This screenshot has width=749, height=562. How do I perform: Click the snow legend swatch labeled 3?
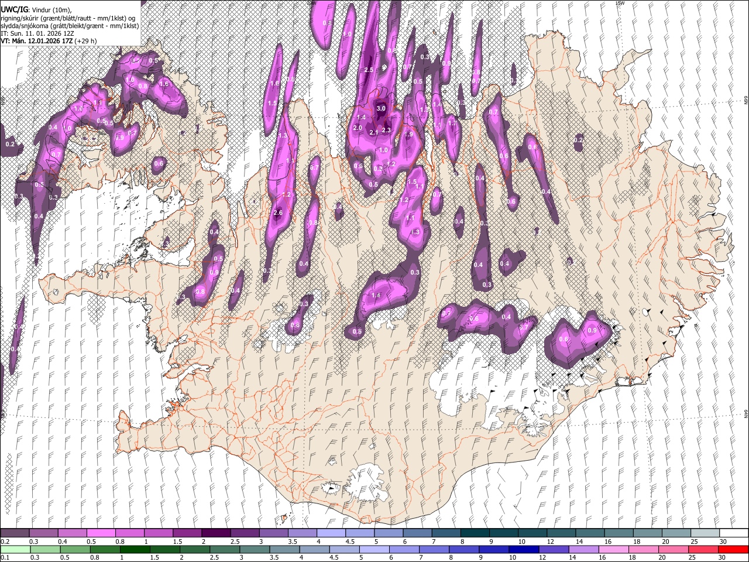tap(274, 533)
